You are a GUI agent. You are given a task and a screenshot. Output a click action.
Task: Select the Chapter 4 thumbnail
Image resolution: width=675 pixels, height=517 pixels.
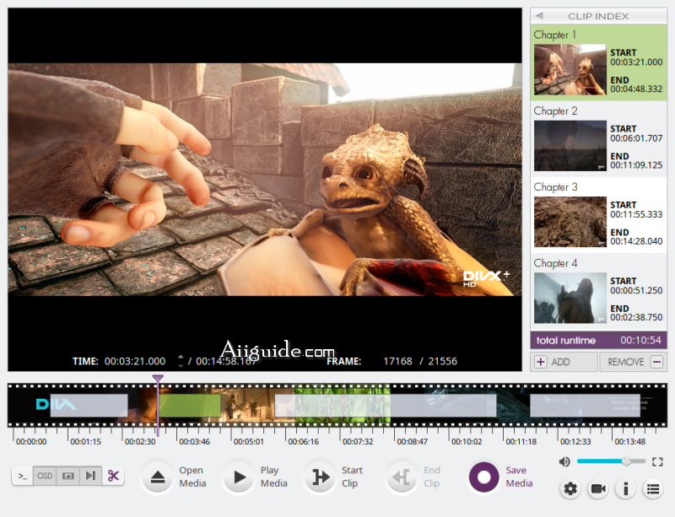coord(570,298)
